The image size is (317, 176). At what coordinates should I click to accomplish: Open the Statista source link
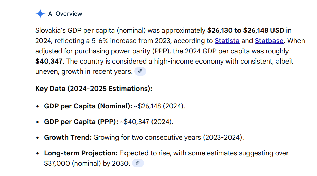pyautogui.click(x=227, y=41)
